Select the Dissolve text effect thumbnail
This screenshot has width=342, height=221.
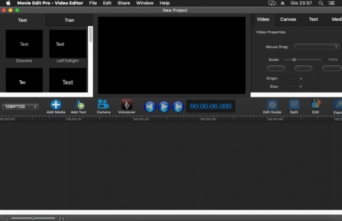click(24, 44)
